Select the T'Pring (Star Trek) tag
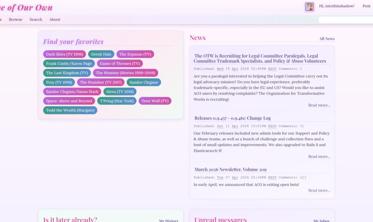Screen dimensions: 373x222 pyautogui.click(x=117, y=101)
